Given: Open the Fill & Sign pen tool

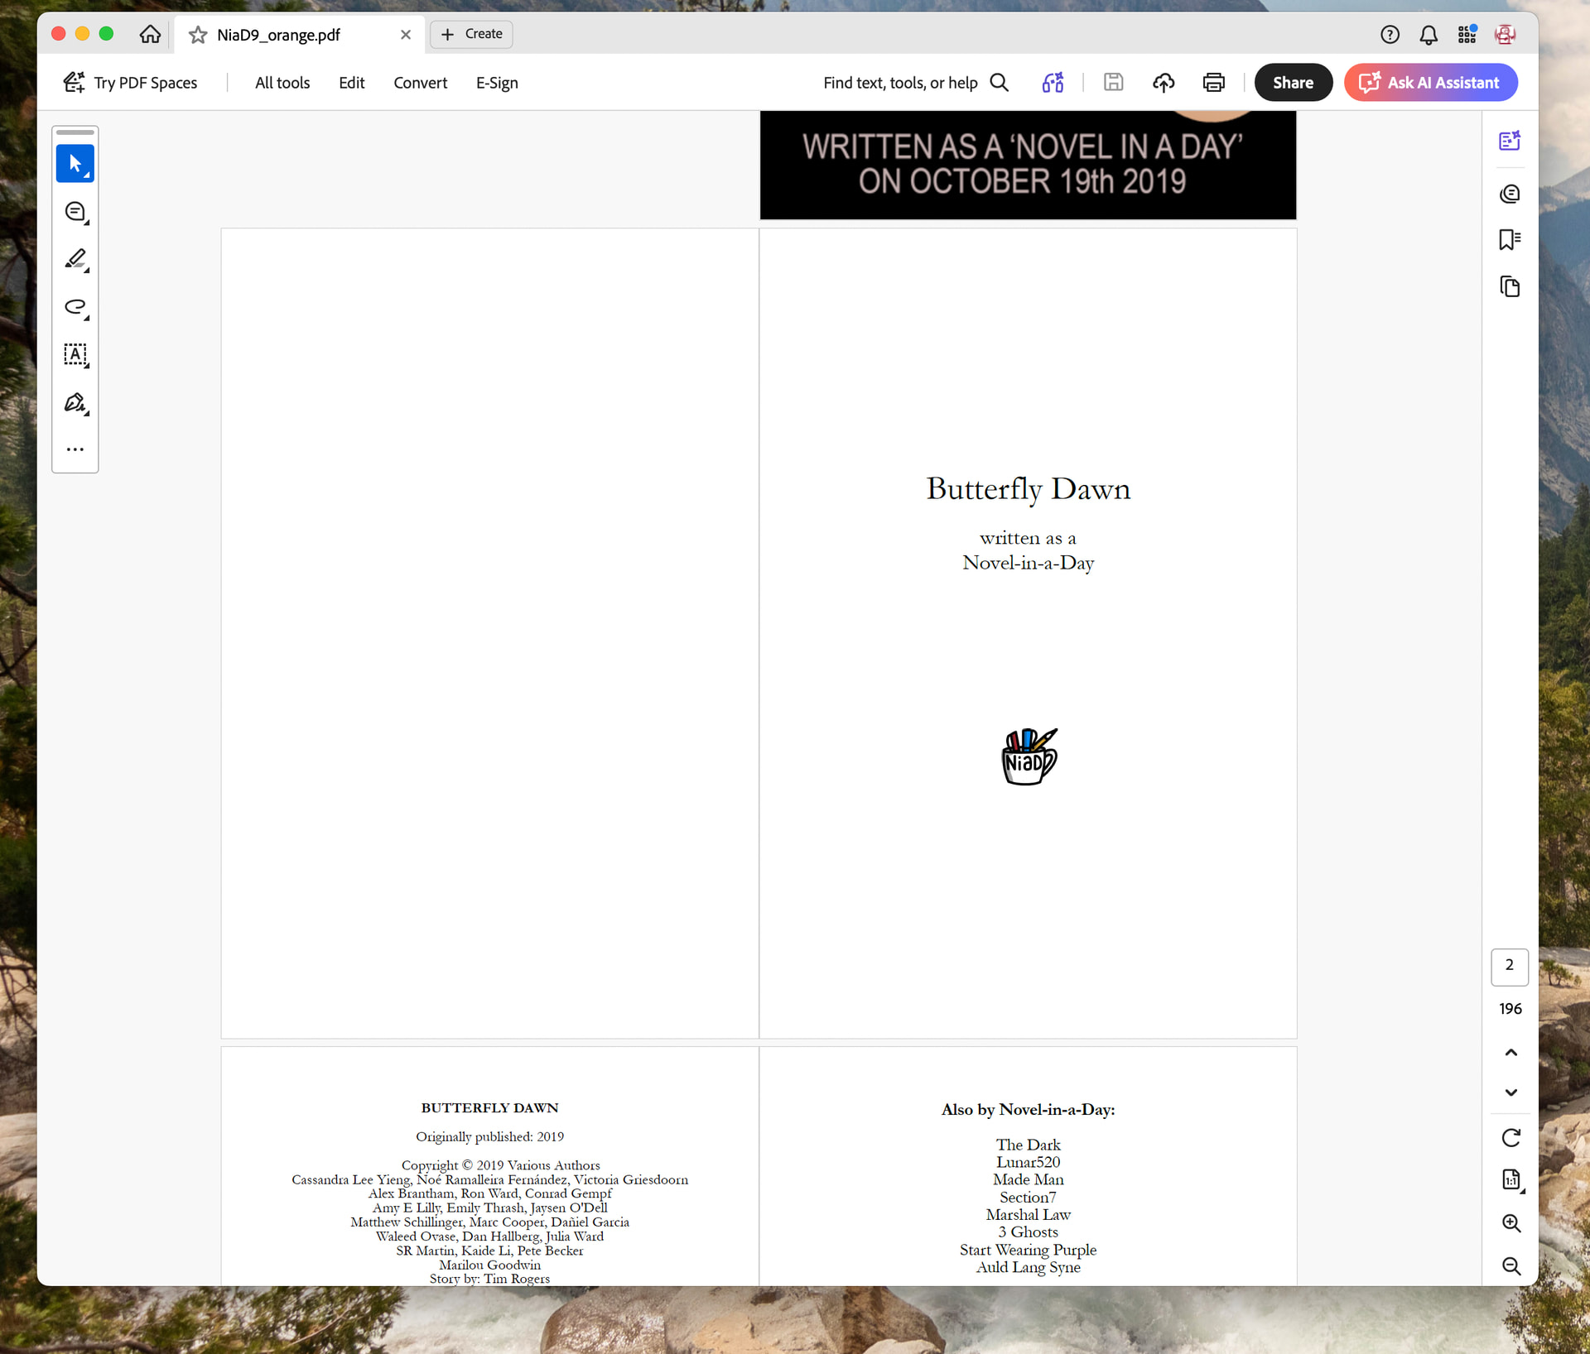Looking at the screenshot, I should 75,403.
